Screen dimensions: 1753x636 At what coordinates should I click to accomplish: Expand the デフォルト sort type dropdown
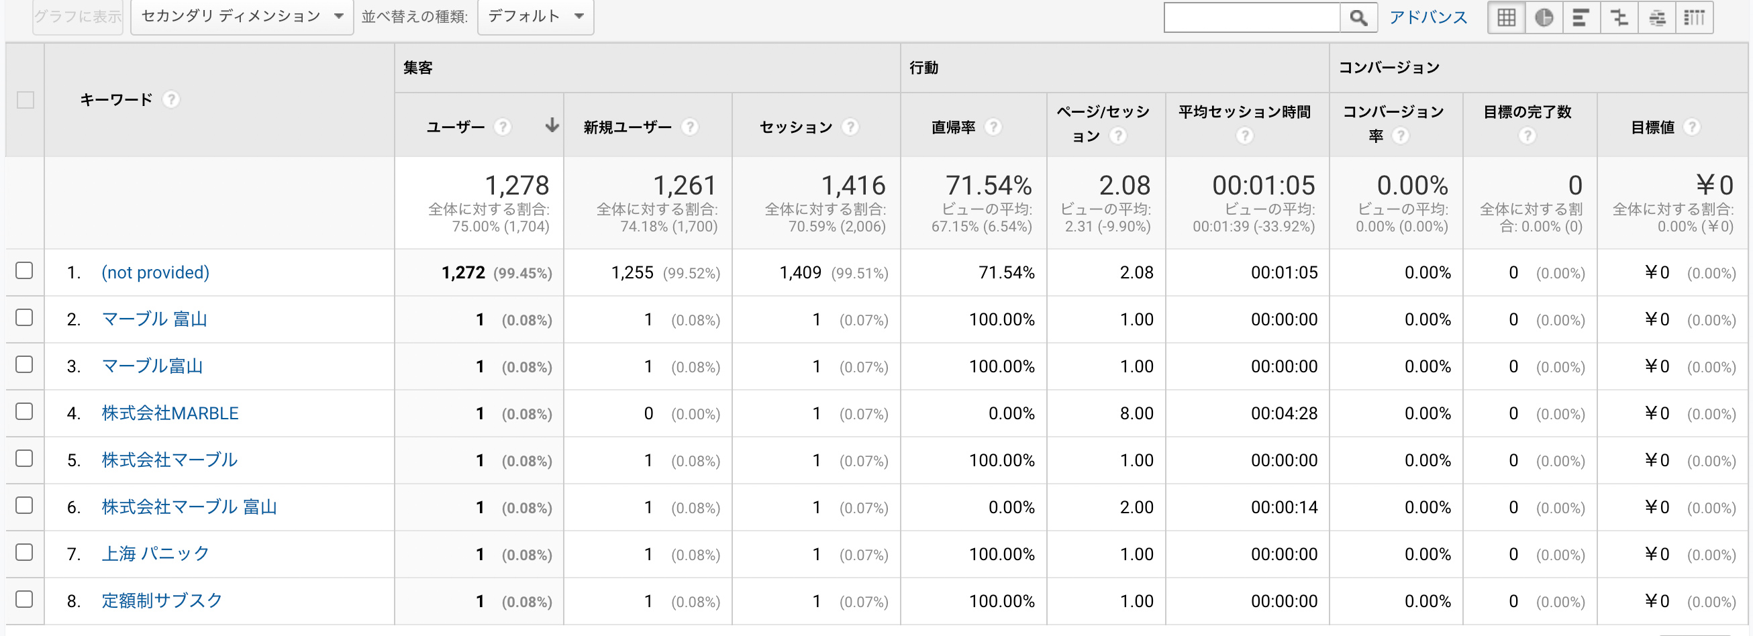pos(536,16)
